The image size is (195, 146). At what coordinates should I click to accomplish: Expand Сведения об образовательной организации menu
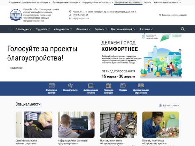(x=30, y=2)
